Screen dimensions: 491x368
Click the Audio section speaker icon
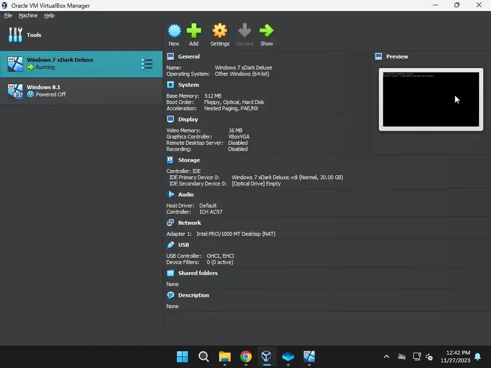coord(170,195)
